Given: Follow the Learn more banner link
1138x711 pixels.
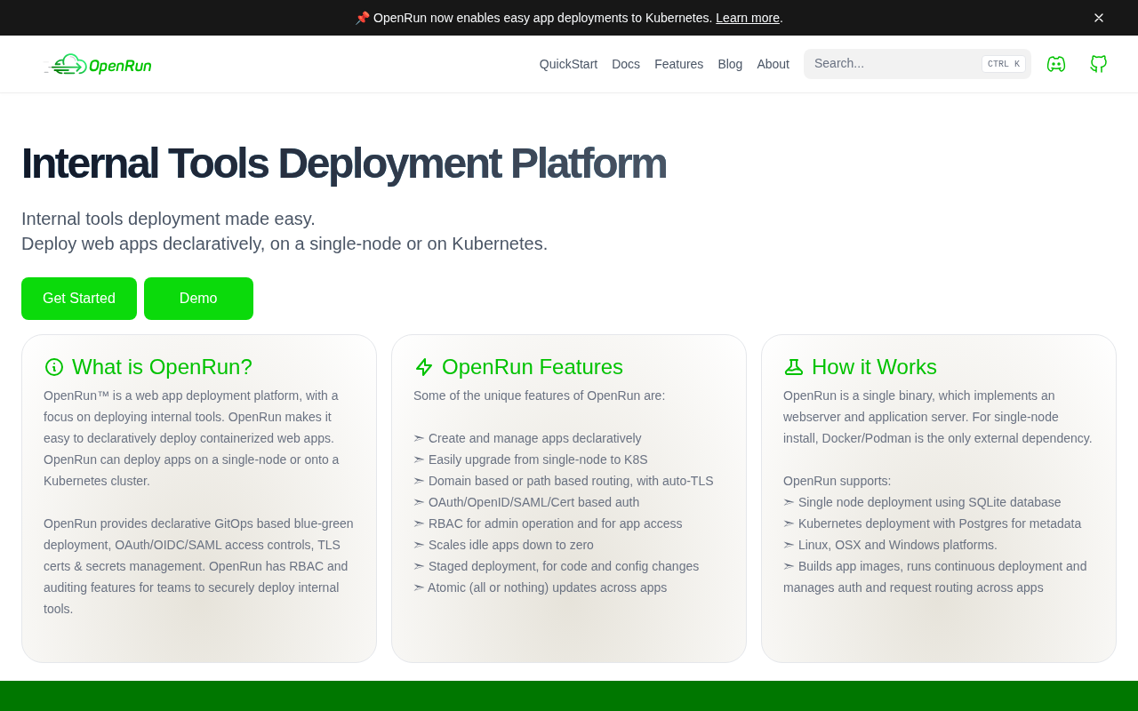Looking at the screenshot, I should [x=747, y=18].
